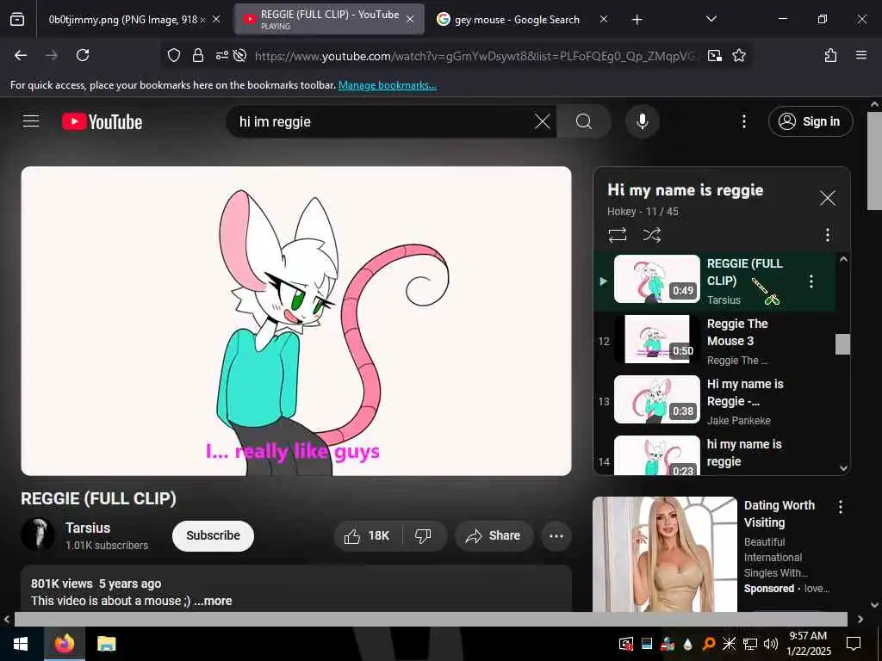Focus the YouTube URL address field

pyautogui.click(x=475, y=56)
